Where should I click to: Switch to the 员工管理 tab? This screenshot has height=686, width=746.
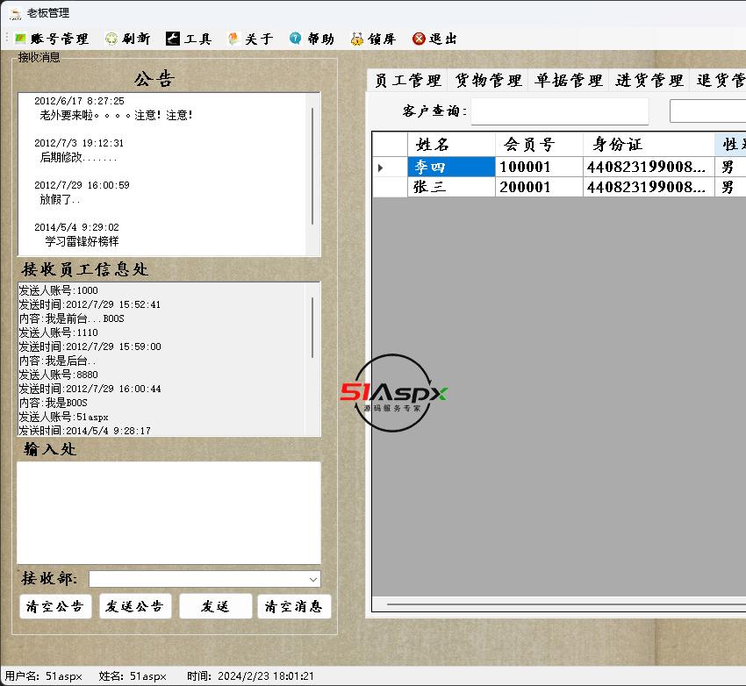click(407, 80)
